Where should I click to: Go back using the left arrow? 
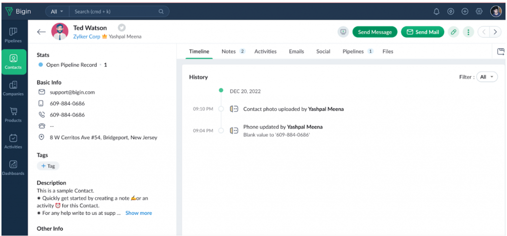(x=41, y=32)
